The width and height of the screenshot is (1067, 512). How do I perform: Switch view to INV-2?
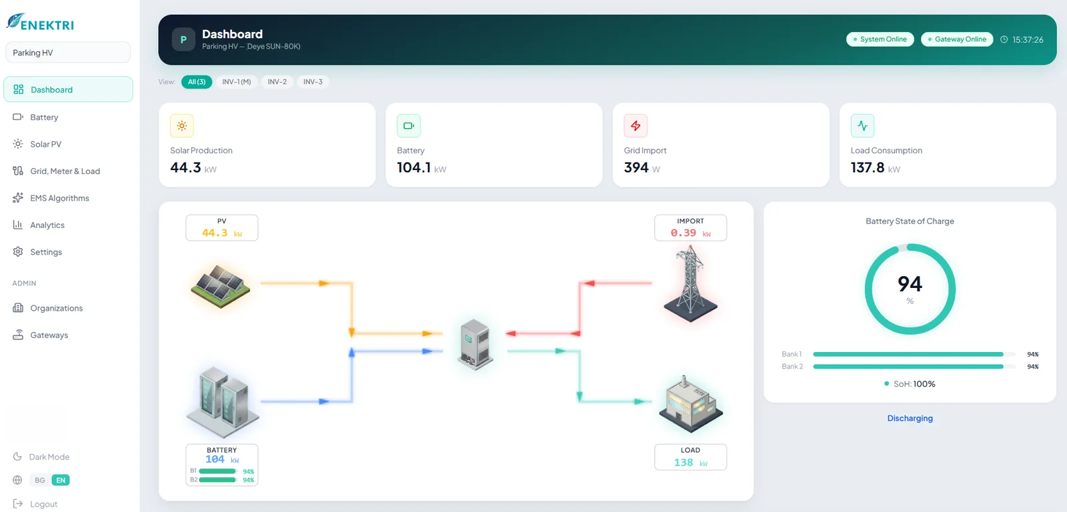277,82
